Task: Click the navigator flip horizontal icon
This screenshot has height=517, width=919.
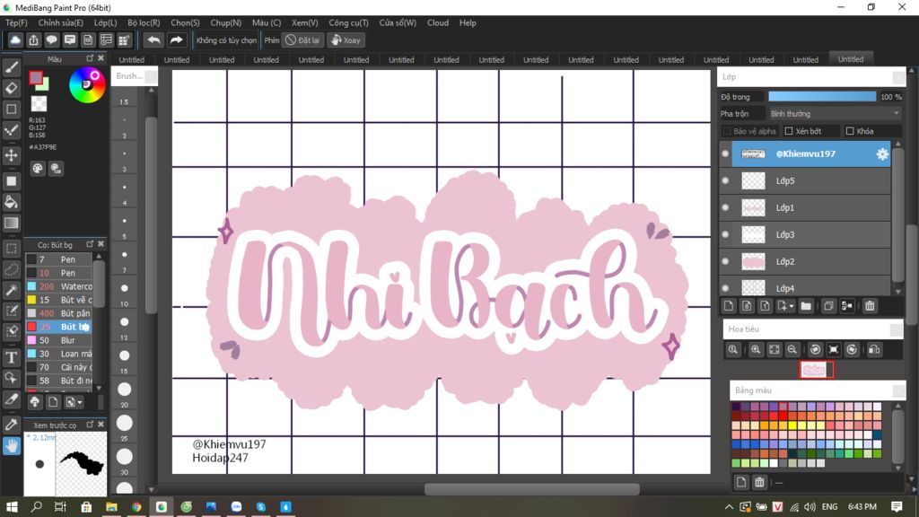Action: [x=874, y=349]
